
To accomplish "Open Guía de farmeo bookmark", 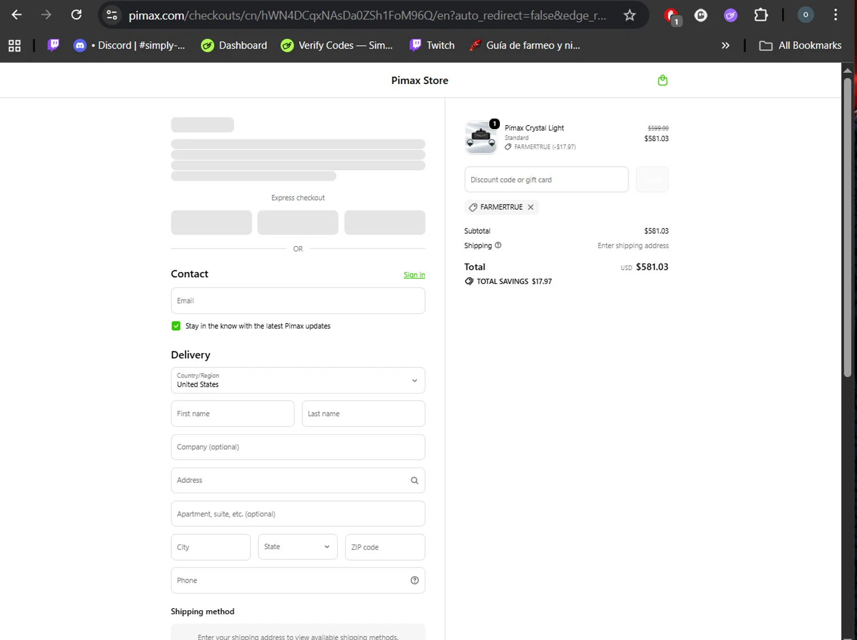I will tap(524, 46).
